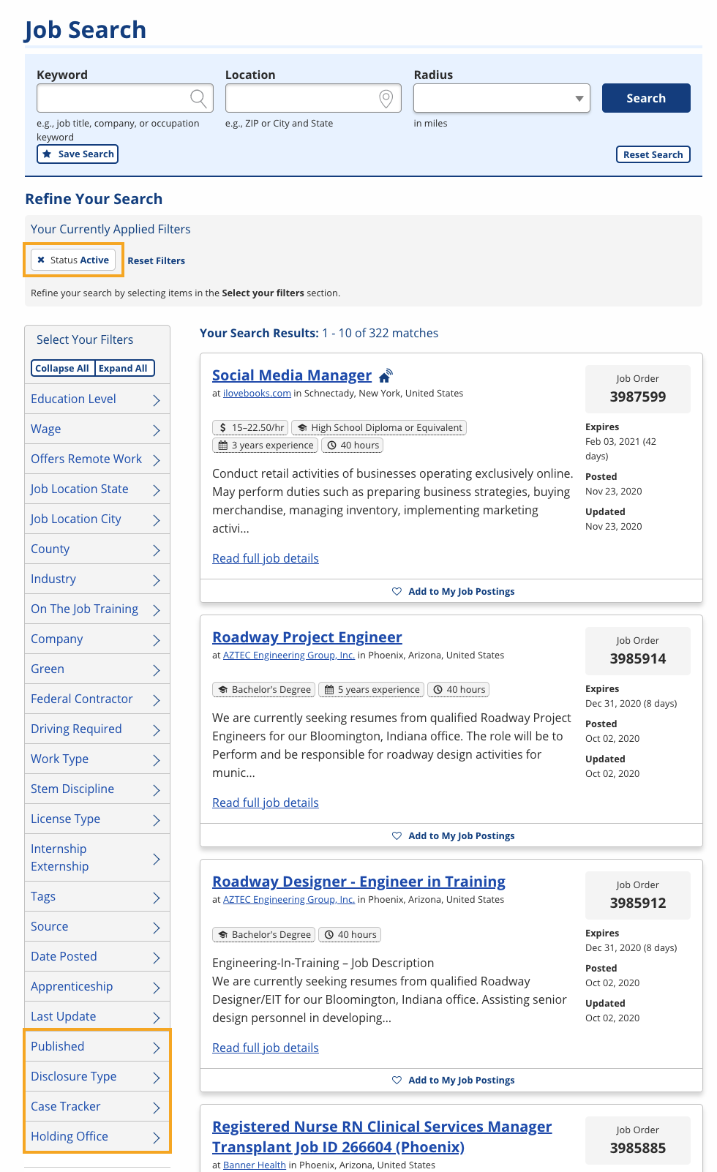Image resolution: width=717 pixels, height=1172 pixels.
Task: Open the Banner Health company link
Action: point(255,1165)
